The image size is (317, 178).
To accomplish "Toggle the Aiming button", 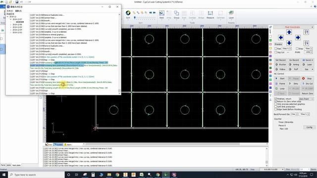I will point(294,65).
